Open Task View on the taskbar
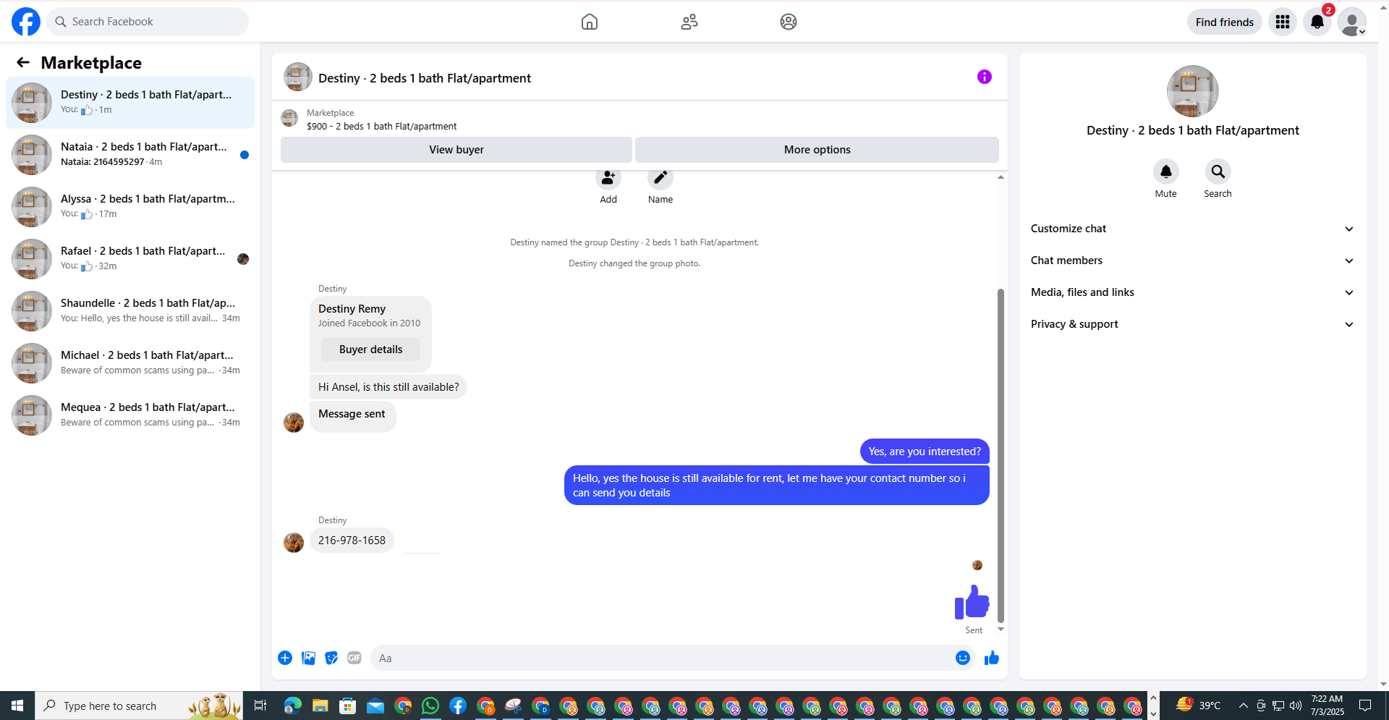Image resolution: width=1389 pixels, height=720 pixels. click(260, 706)
